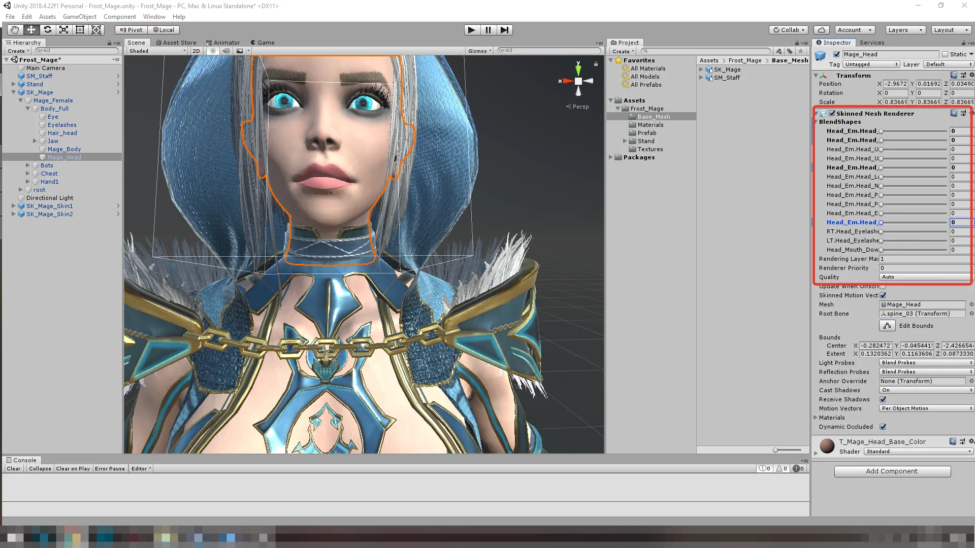
Task: Toggle the Static checkbox
Action: [x=945, y=54]
